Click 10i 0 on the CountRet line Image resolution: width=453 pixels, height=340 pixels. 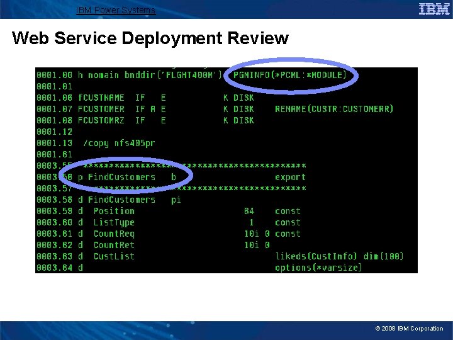(257, 245)
